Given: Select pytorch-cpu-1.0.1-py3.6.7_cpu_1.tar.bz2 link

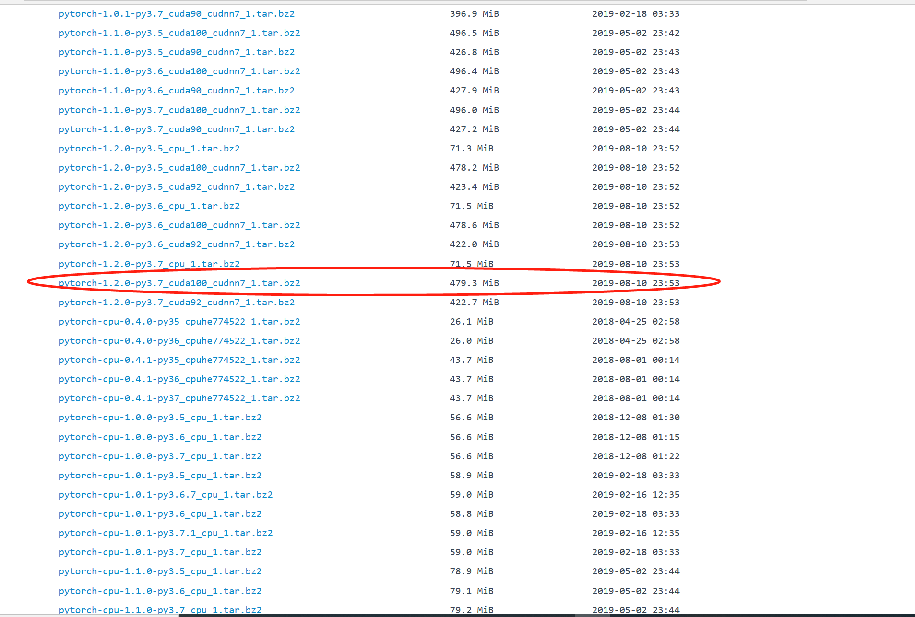Looking at the screenshot, I should pos(166,495).
